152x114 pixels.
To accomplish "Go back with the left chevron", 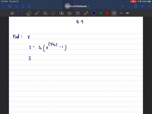I will coord(3,6).
